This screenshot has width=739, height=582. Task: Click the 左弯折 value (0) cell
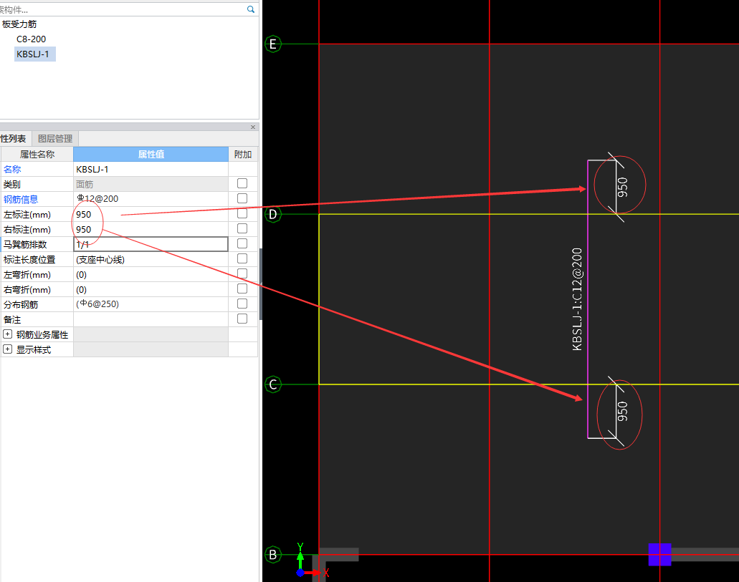(151, 274)
